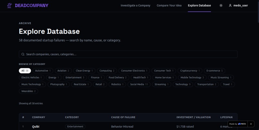Filter by Energy category chip
This screenshot has height=130, width=259.
[x=54, y=78]
